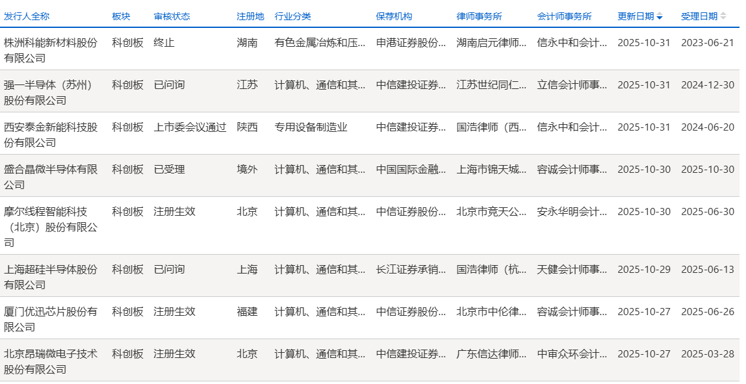Click the 注册地 column header

coord(250,16)
